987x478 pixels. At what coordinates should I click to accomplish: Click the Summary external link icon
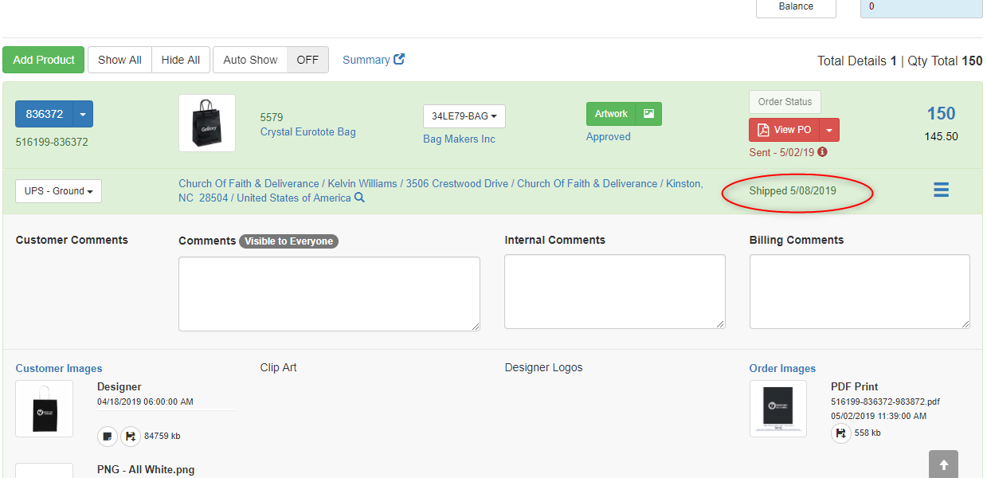[x=399, y=59]
